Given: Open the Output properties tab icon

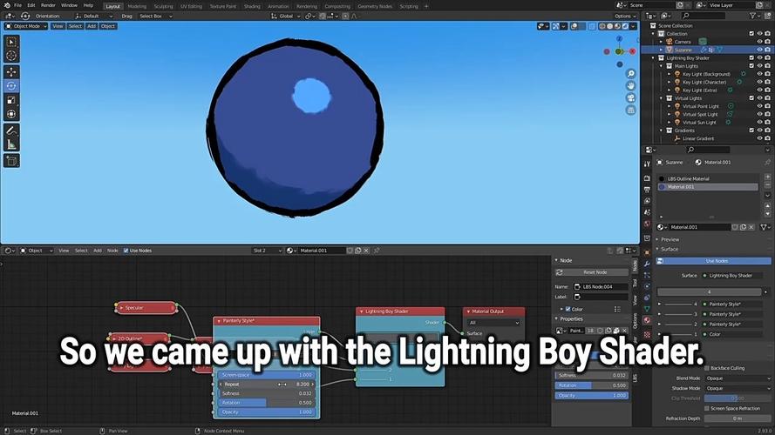Looking at the screenshot, I should (647, 190).
